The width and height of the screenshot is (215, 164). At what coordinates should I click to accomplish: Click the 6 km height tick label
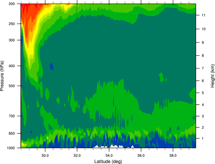point(203,81)
